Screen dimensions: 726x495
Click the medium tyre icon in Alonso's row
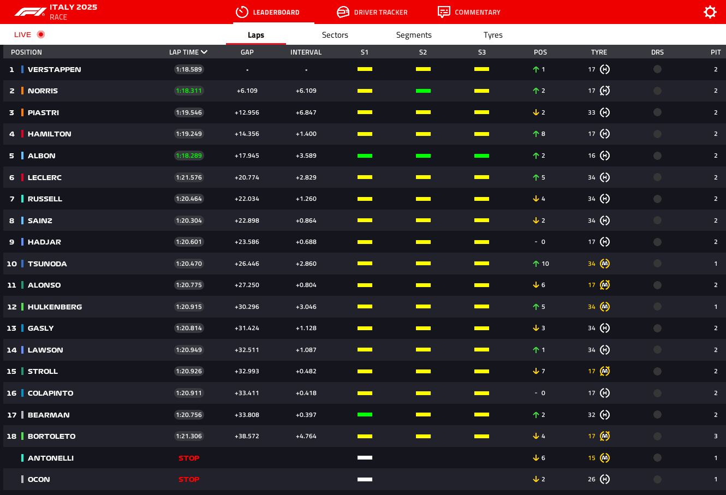tap(605, 285)
